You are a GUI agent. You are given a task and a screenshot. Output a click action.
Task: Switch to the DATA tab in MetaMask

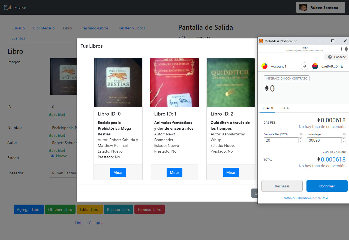(x=285, y=108)
